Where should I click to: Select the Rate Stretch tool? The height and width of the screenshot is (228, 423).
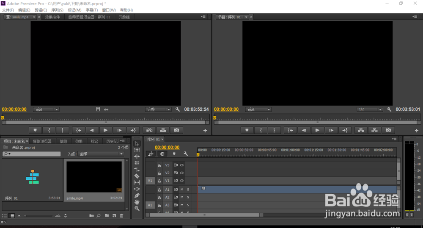[137, 170]
